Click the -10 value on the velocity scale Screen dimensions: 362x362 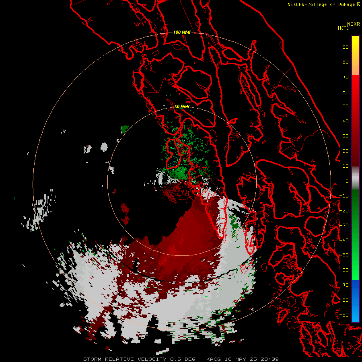point(344,196)
